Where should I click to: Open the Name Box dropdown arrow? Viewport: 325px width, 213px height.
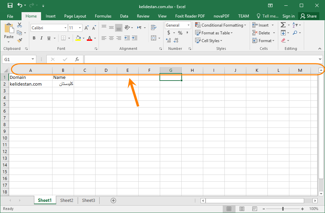pyautogui.click(x=33, y=59)
